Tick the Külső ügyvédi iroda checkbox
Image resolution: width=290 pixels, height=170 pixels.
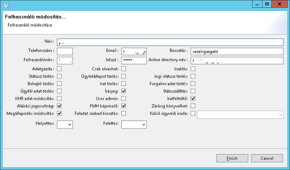193,113
